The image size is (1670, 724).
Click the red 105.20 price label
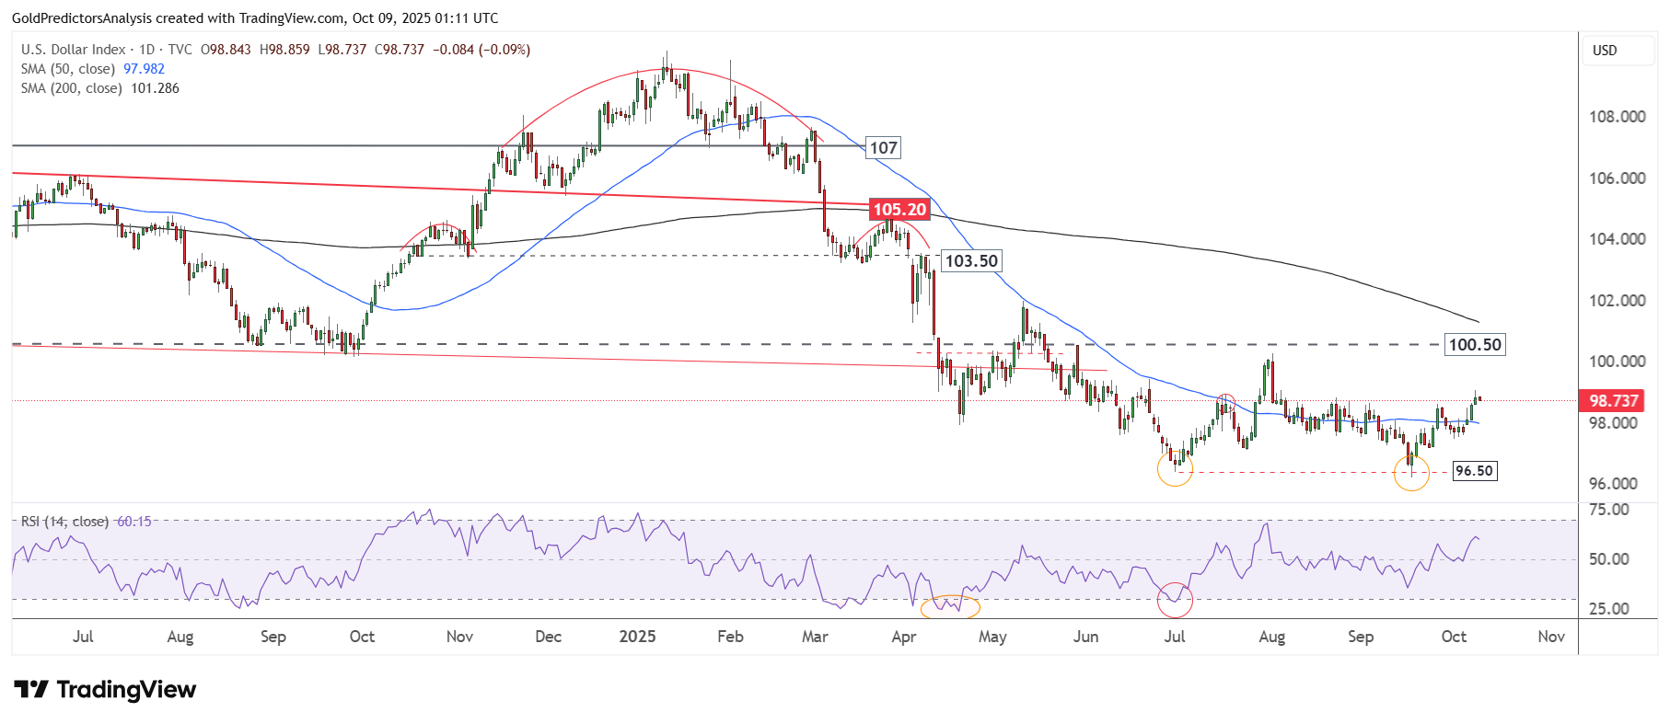[899, 210]
